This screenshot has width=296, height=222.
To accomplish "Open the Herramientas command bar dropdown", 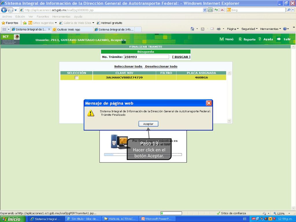I will click(271, 29).
